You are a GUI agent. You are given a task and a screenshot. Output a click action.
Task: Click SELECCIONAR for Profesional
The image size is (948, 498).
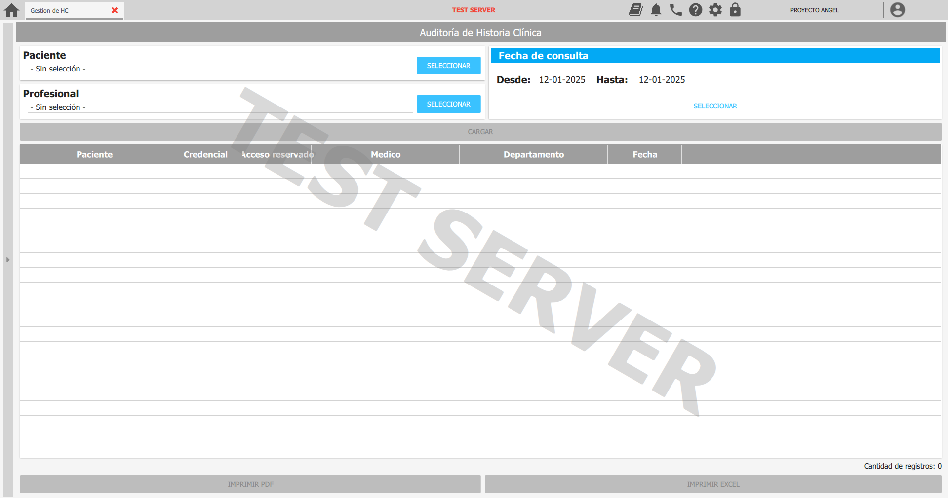click(x=448, y=104)
